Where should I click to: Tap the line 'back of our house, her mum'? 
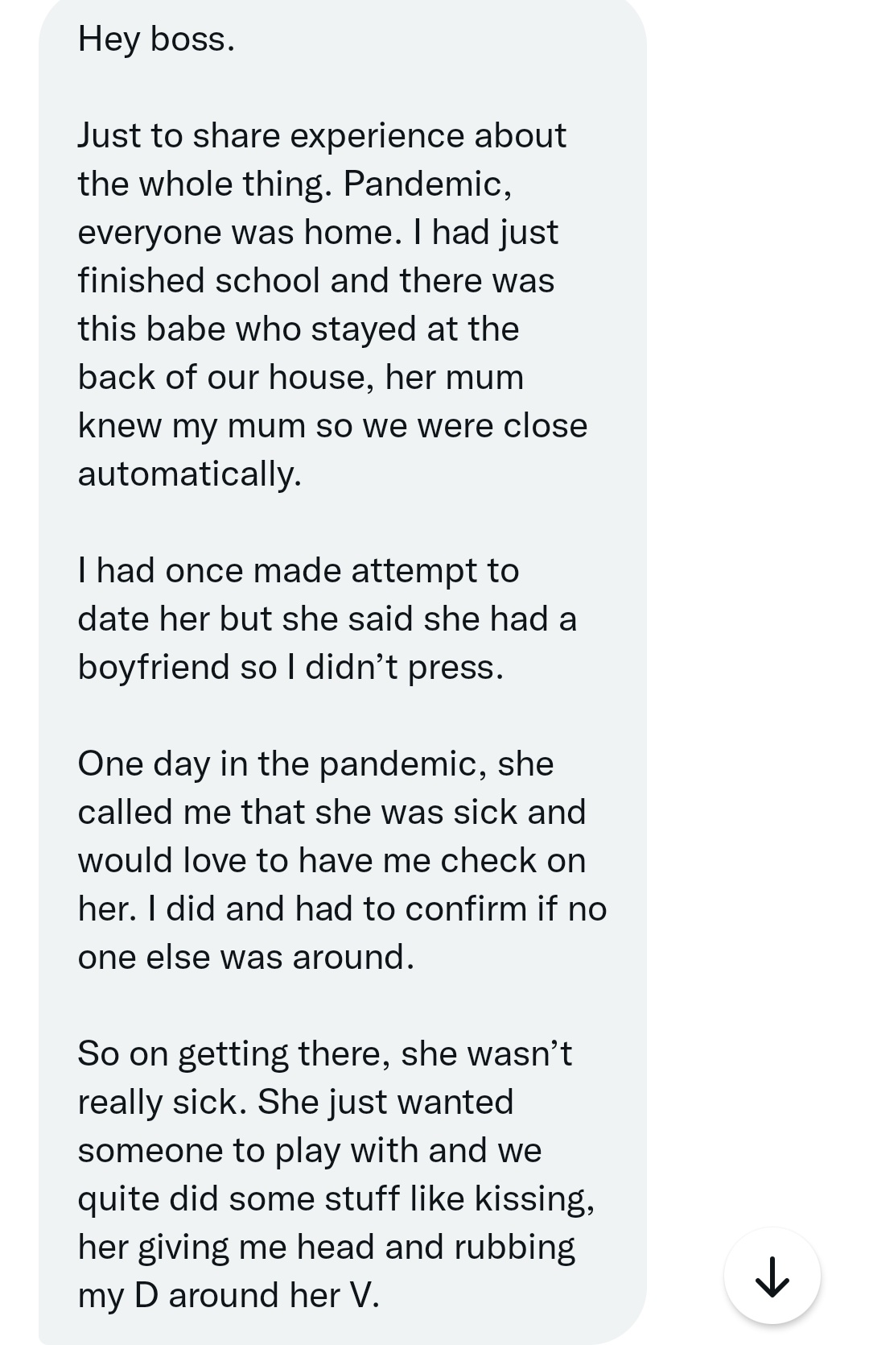pos(301,377)
